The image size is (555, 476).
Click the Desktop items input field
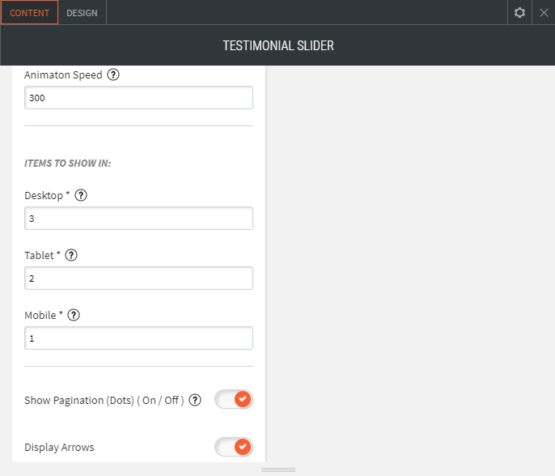tap(138, 219)
